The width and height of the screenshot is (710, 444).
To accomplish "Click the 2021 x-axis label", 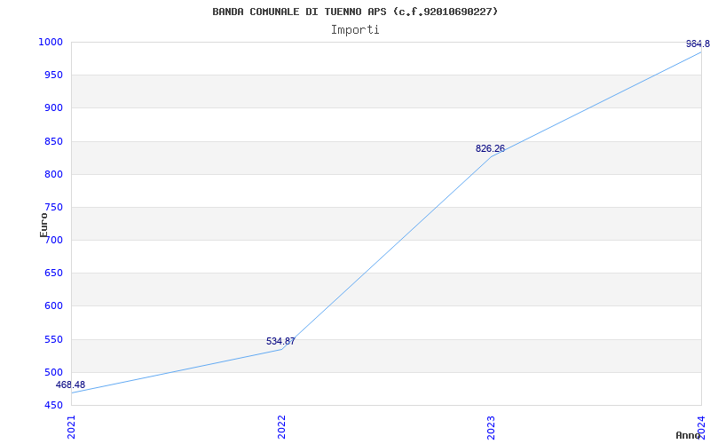I will (x=72, y=427).
